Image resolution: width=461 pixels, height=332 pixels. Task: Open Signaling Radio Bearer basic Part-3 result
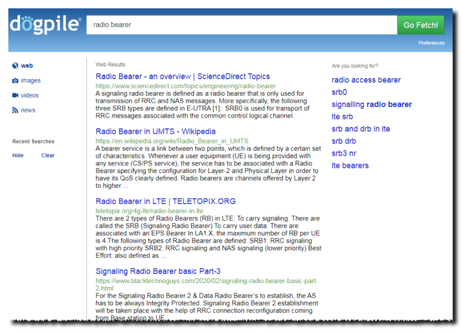[158, 271]
